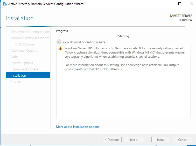Cancel the configuration wizard
Viewport: 196px width, 146px height.
click(183, 140)
